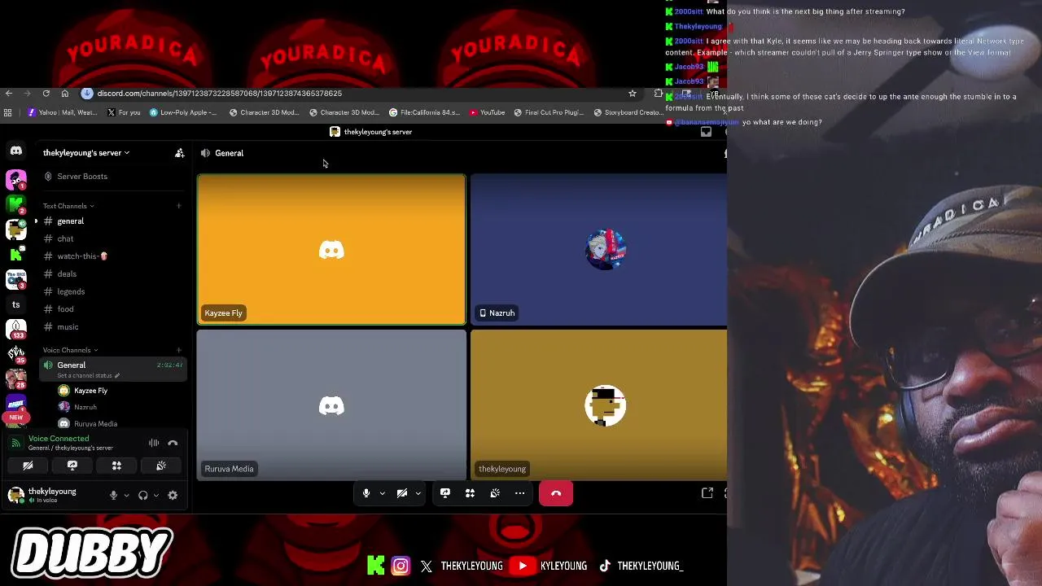The image size is (1042, 586).
Task: Open soundboard in the voice connected panel
Action: point(161,466)
